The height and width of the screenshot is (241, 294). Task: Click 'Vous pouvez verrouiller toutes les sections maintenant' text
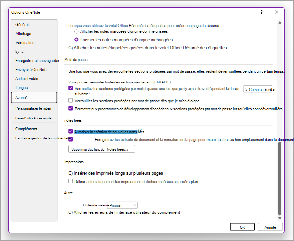coord(119,82)
